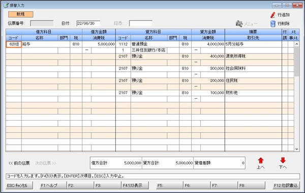Click the vertical scrollbar thumb
The width and height of the screenshot is (305, 193).
pyautogui.click(x=297, y=62)
